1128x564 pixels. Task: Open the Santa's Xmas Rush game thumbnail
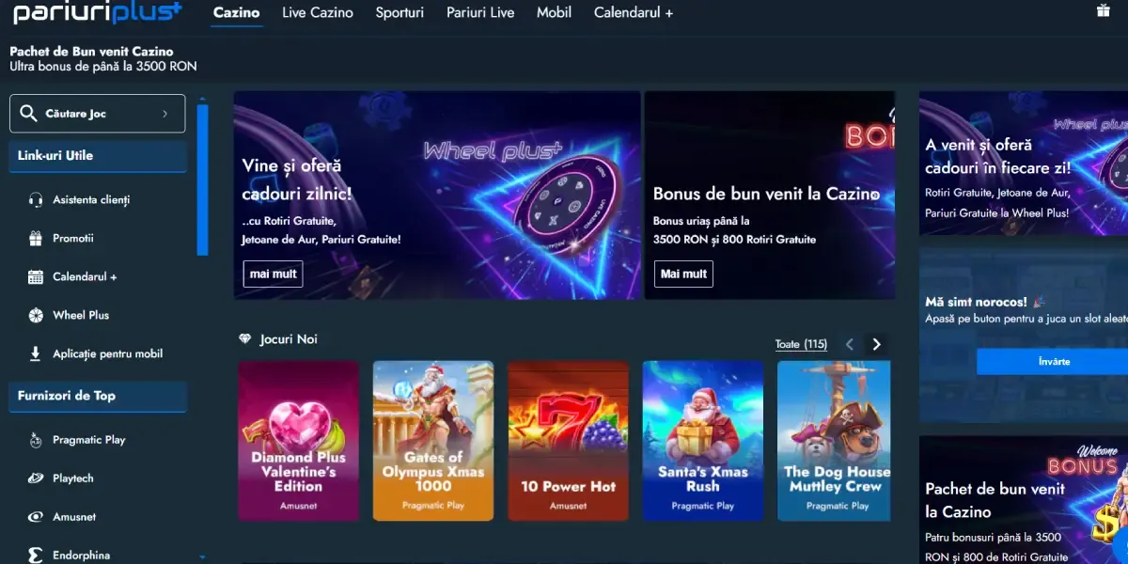702,441
